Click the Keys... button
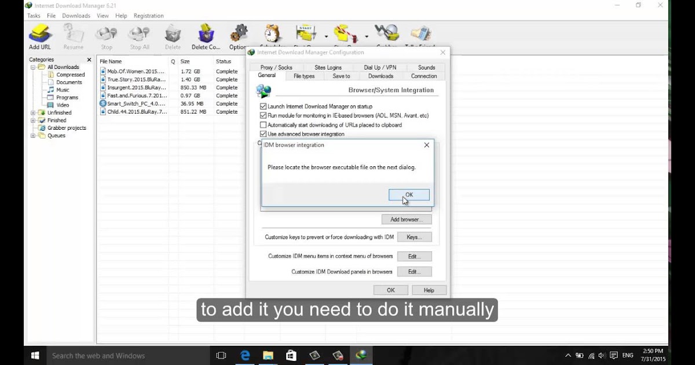 click(414, 237)
